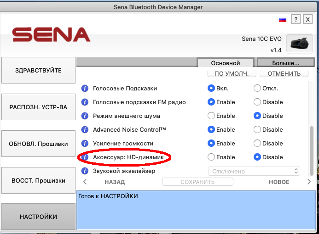Select Откл. for Голосовые Подсказки
Screen dimensions: 319x234
tap(257, 88)
